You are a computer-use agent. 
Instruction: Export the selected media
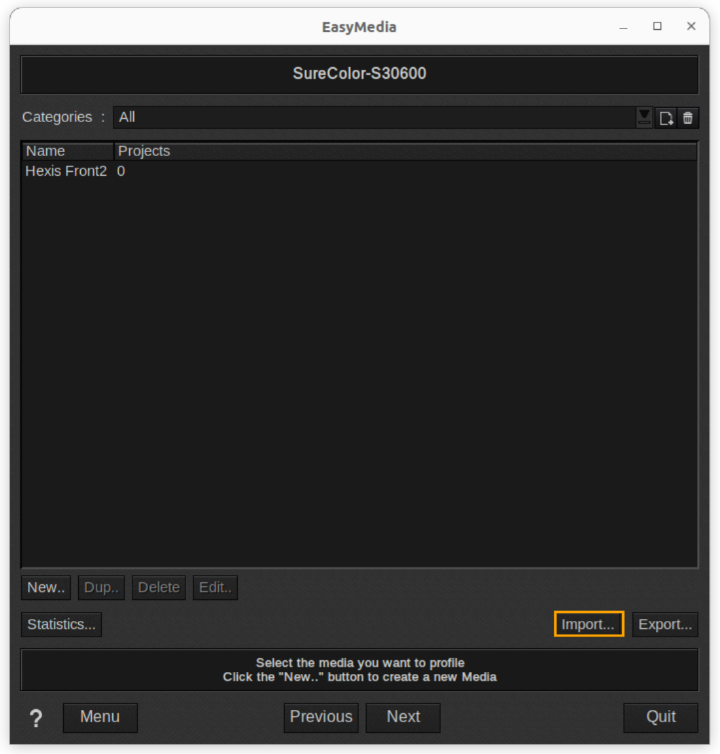click(x=665, y=624)
